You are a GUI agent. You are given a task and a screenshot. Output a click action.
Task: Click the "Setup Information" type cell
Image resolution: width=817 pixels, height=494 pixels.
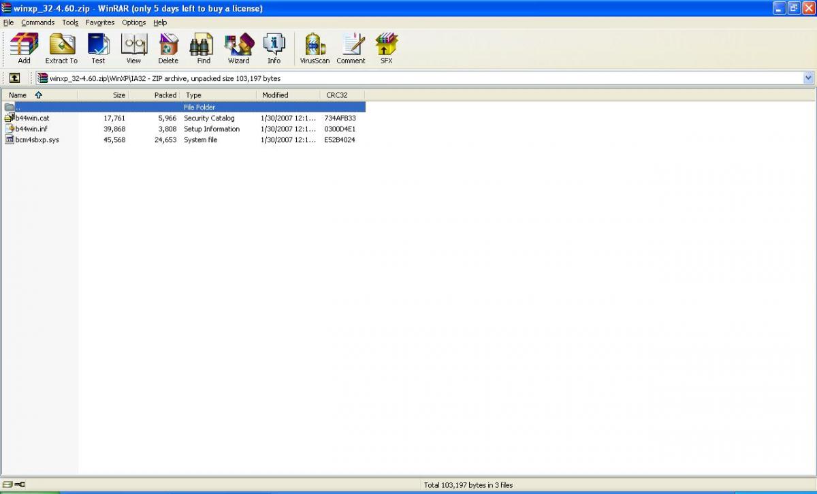212,129
